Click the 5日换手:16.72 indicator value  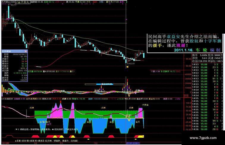click(169, 71)
